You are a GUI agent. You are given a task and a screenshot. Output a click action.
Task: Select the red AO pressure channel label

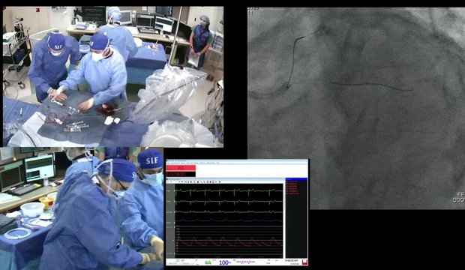181,168
